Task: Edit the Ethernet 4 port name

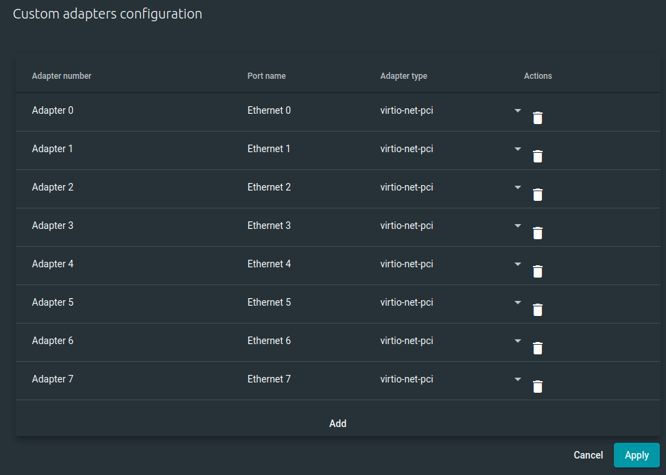Action: tap(269, 264)
